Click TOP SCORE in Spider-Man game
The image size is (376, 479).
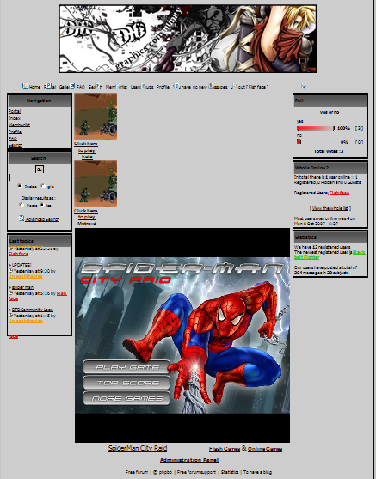click(x=126, y=383)
